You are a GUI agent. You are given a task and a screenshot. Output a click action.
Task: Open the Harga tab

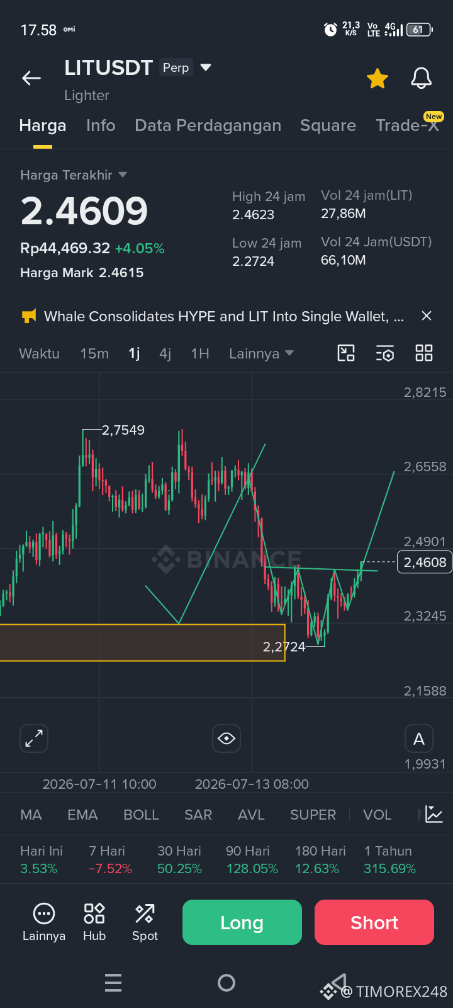pyautogui.click(x=43, y=125)
